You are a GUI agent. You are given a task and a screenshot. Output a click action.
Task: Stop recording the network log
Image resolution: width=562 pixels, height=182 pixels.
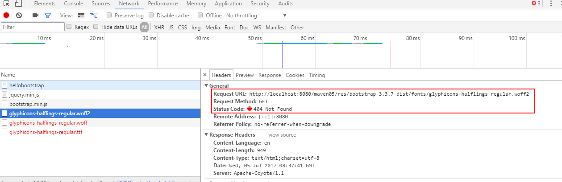[6, 15]
